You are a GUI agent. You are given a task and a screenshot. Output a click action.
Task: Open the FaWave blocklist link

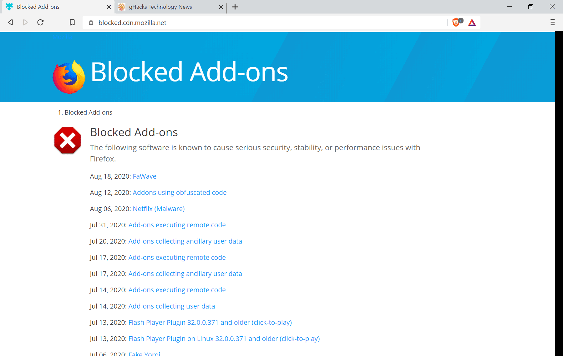point(145,176)
